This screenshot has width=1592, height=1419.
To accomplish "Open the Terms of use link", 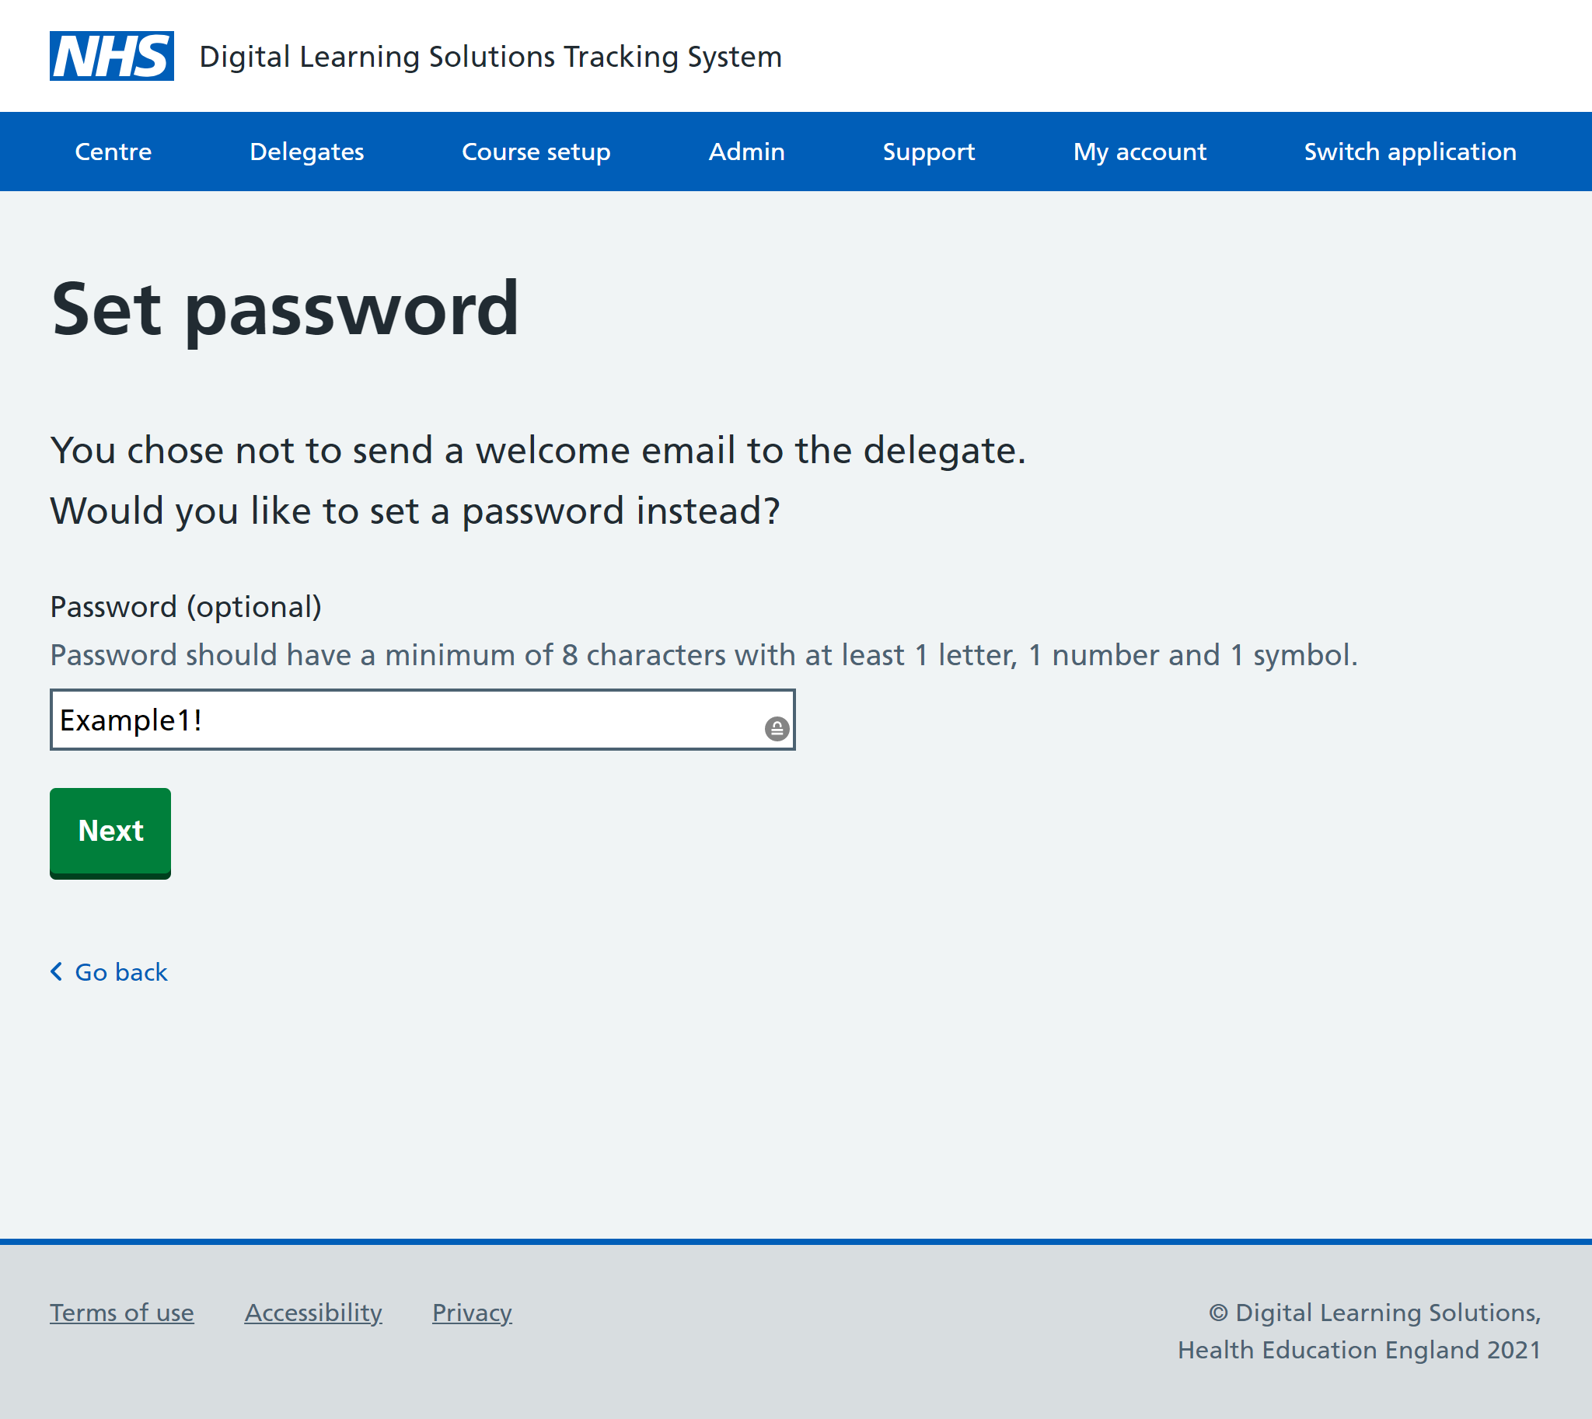I will (x=122, y=1313).
